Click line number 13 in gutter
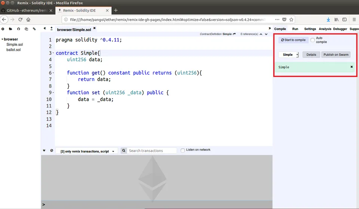359x209 pixels. click(x=49, y=119)
